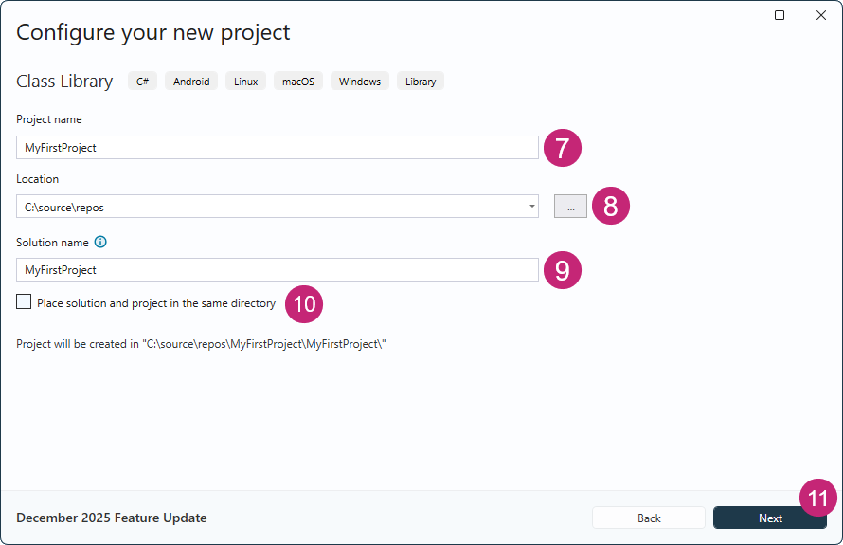Screen dimensions: 843x545
Task: Click the numbered callout badge 7
Action: pos(562,148)
